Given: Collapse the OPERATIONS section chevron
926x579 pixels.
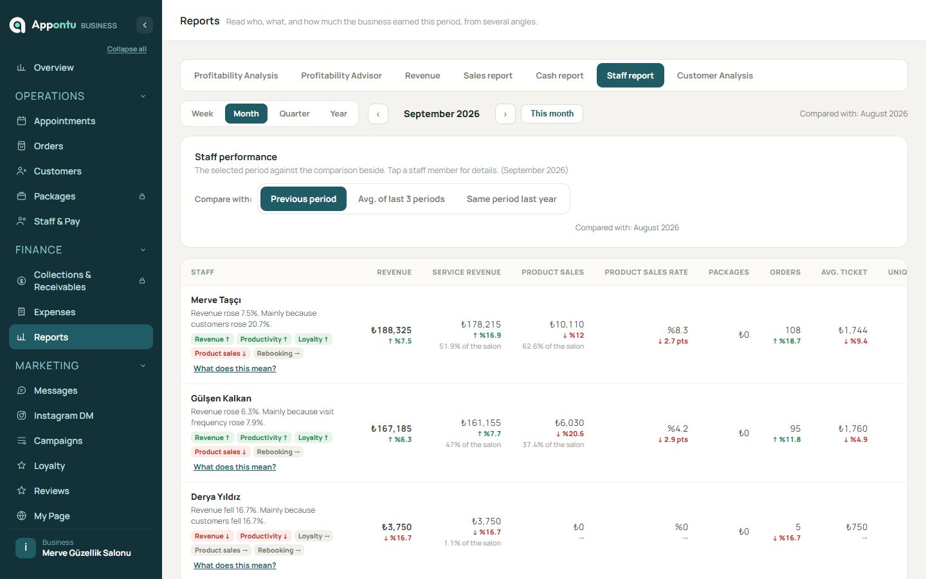Looking at the screenshot, I should click(x=143, y=96).
